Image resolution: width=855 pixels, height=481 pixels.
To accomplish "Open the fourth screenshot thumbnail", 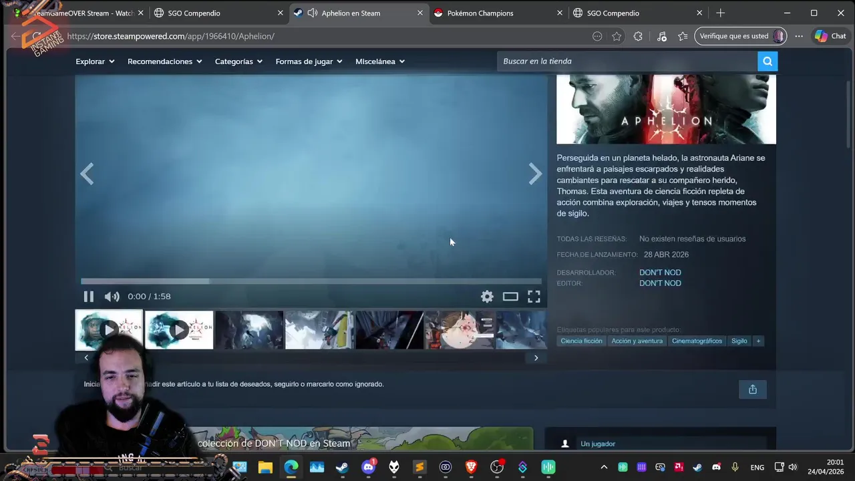I will (x=319, y=329).
